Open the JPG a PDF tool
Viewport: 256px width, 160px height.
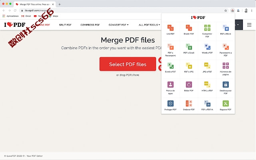[x=207, y=68]
